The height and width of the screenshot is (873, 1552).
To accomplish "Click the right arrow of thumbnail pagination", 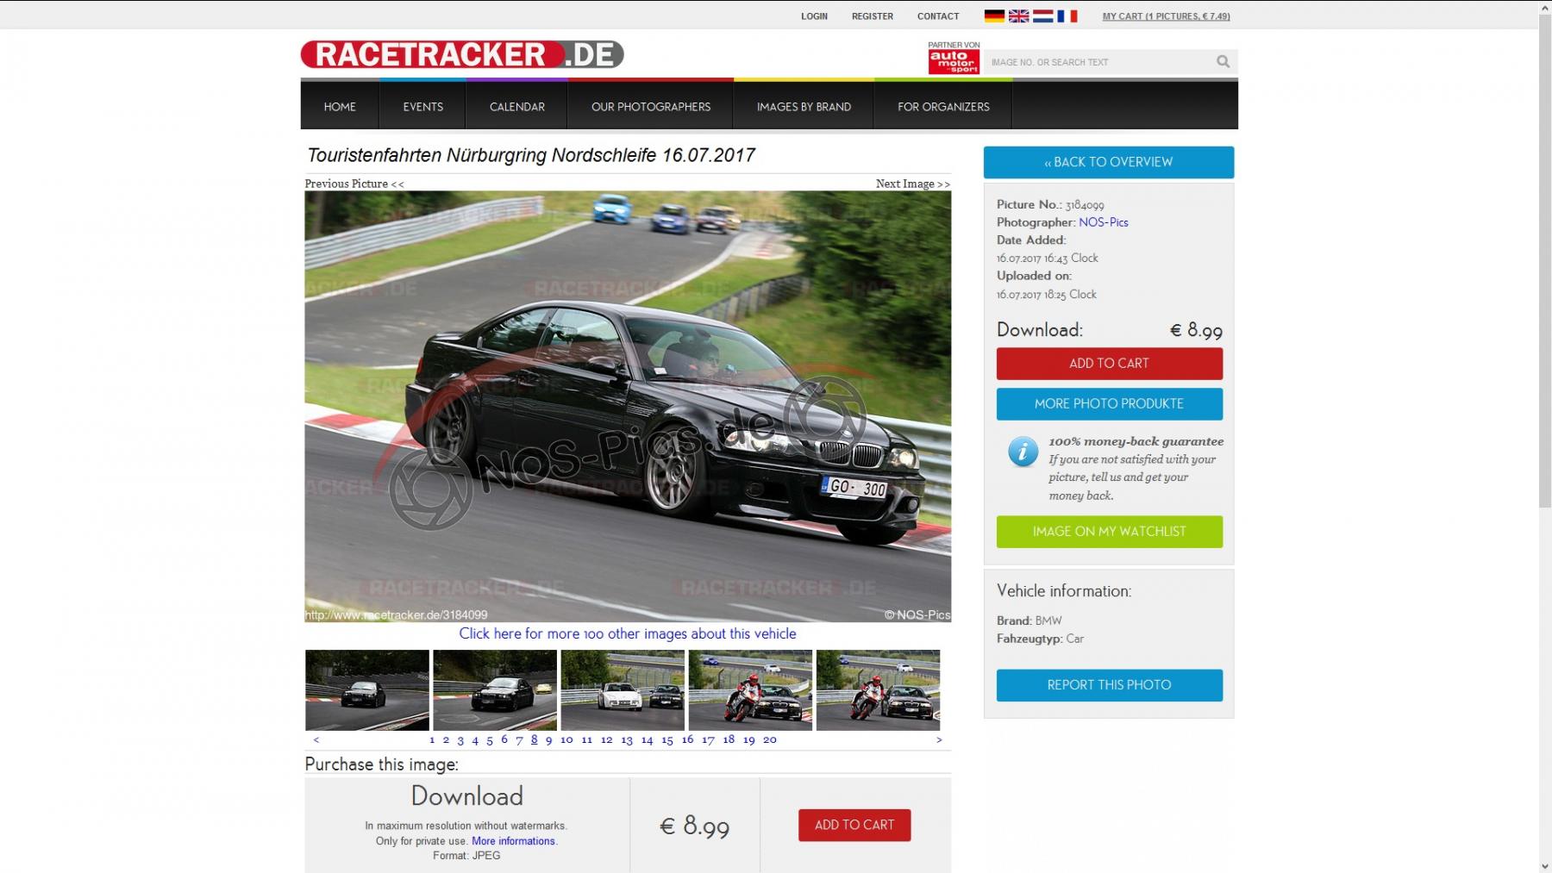I will 939,739.
